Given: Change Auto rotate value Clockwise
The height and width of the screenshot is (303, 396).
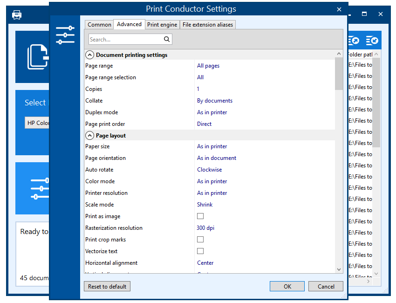Looking at the screenshot, I should (x=209, y=170).
